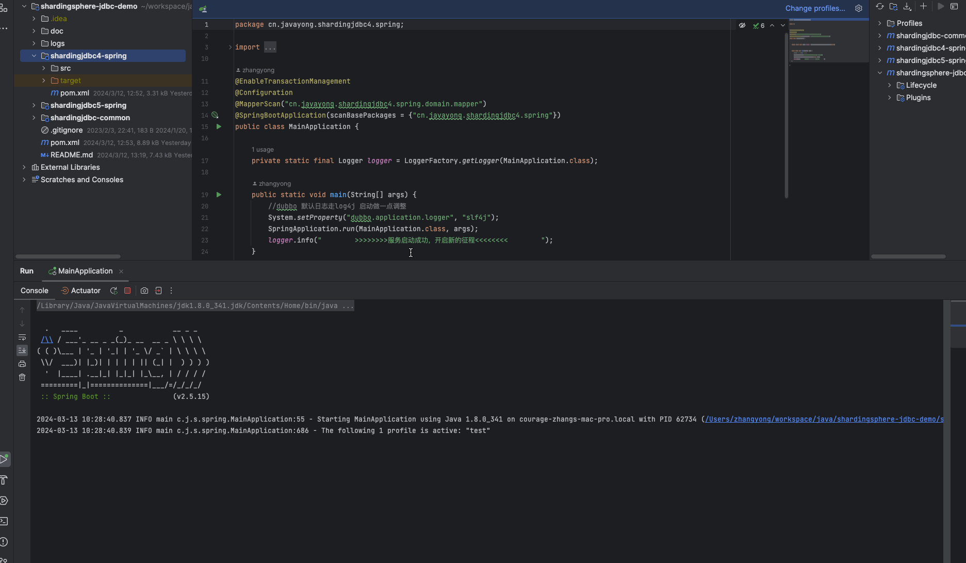Viewport: 966px width, 563px height.
Task: Toggle soft-wrap in the console
Action: tap(22, 337)
